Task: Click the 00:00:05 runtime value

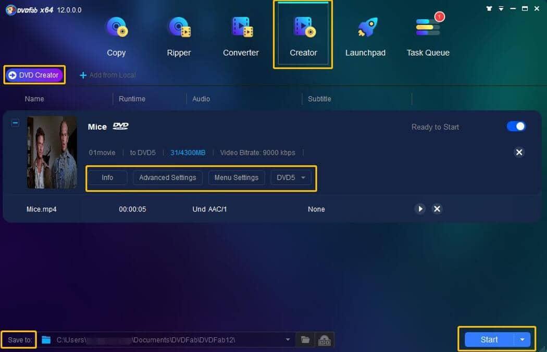Action: click(132, 209)
